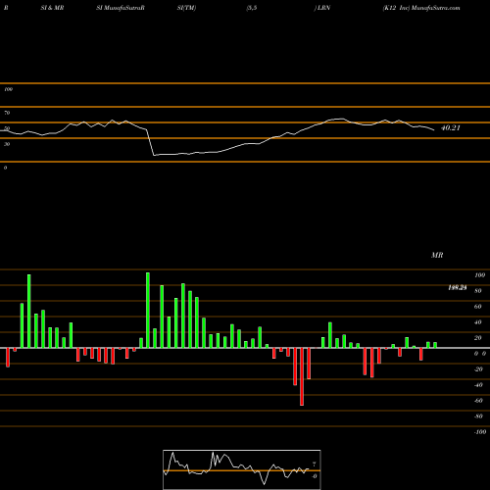Click the 20 label on the MR axis
Viewport: 490px width, 490px height.
pyautogui.click(x=478, y=338)
